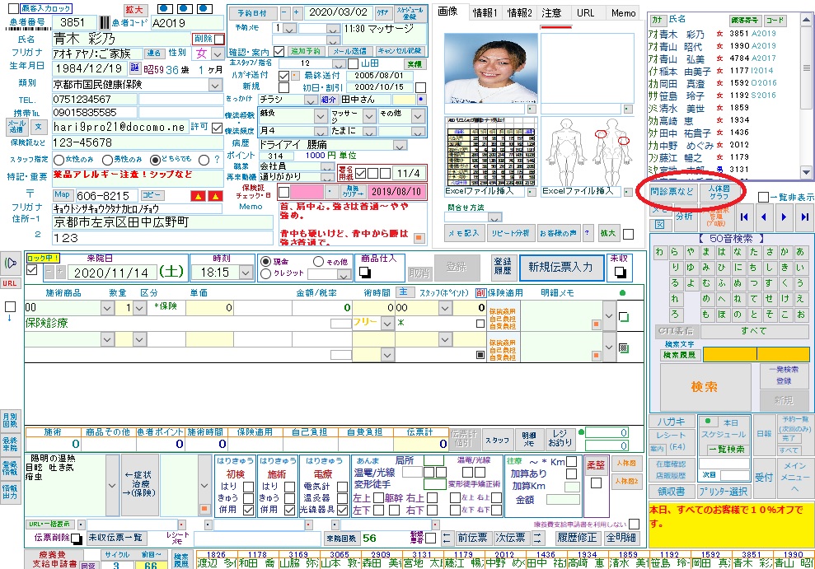This screenshot has width=815, height=569.
Task: Open the 問合せ方法 dropdown
Action: (x=494, y=217)
